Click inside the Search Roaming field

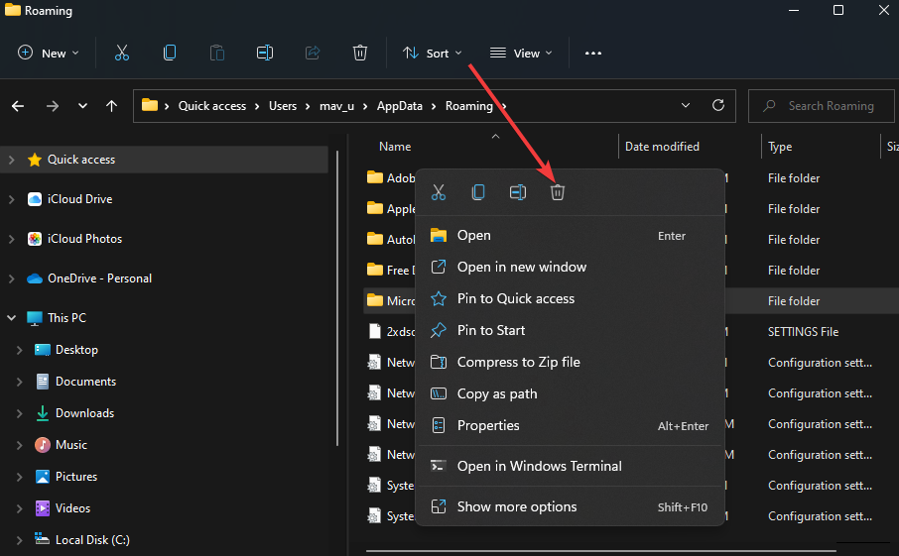pos(821,106)
